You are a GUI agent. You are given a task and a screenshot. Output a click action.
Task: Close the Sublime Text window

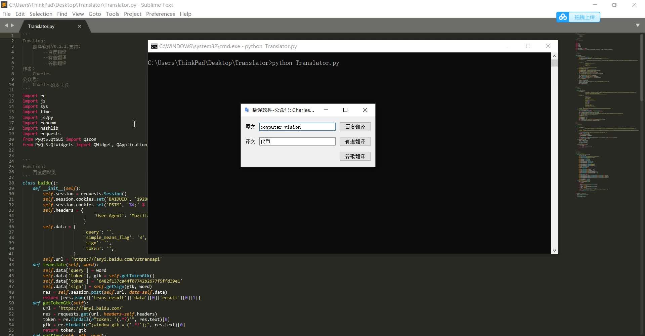tap(634, 5)
